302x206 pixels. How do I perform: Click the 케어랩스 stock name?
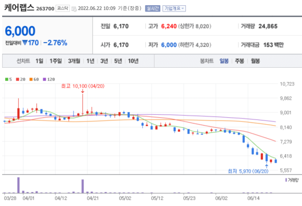coord(19,8)
